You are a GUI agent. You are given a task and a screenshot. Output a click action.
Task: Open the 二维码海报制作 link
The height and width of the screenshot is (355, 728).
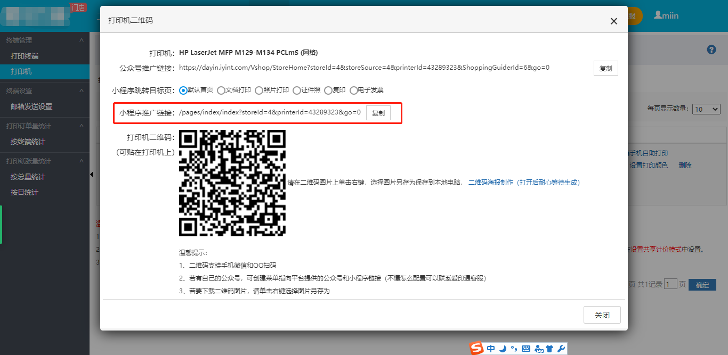click(524, 183)
